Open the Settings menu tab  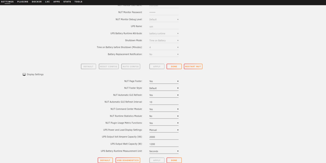(7, 2)
